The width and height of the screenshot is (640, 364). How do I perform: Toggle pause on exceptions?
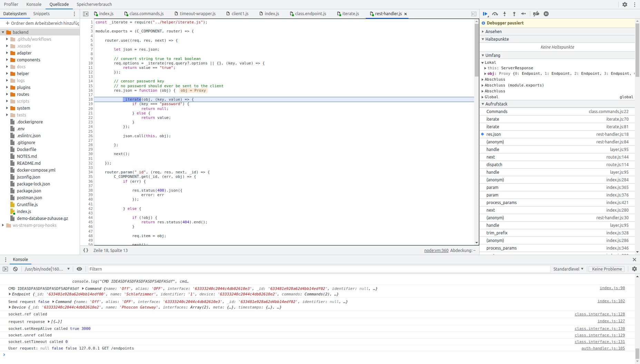tap(546, 14)
